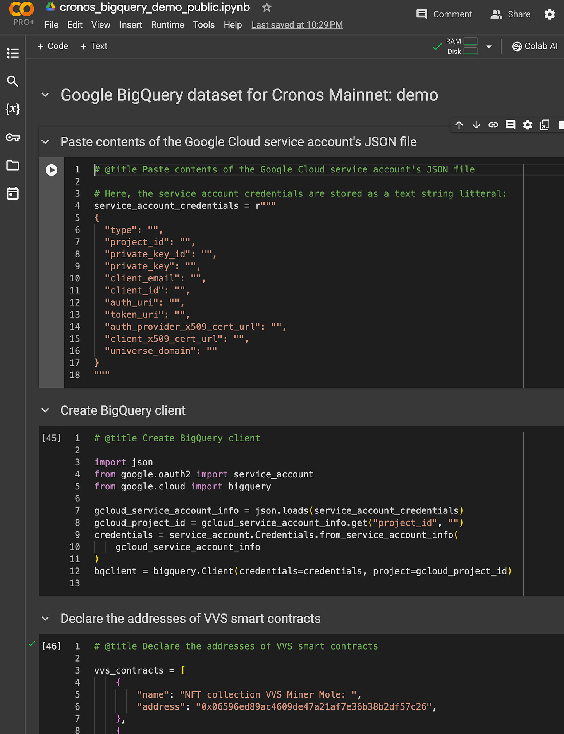Add a comment to the cell icon
The height and width of the screenshot is (734, 564).
click(511, 125)
